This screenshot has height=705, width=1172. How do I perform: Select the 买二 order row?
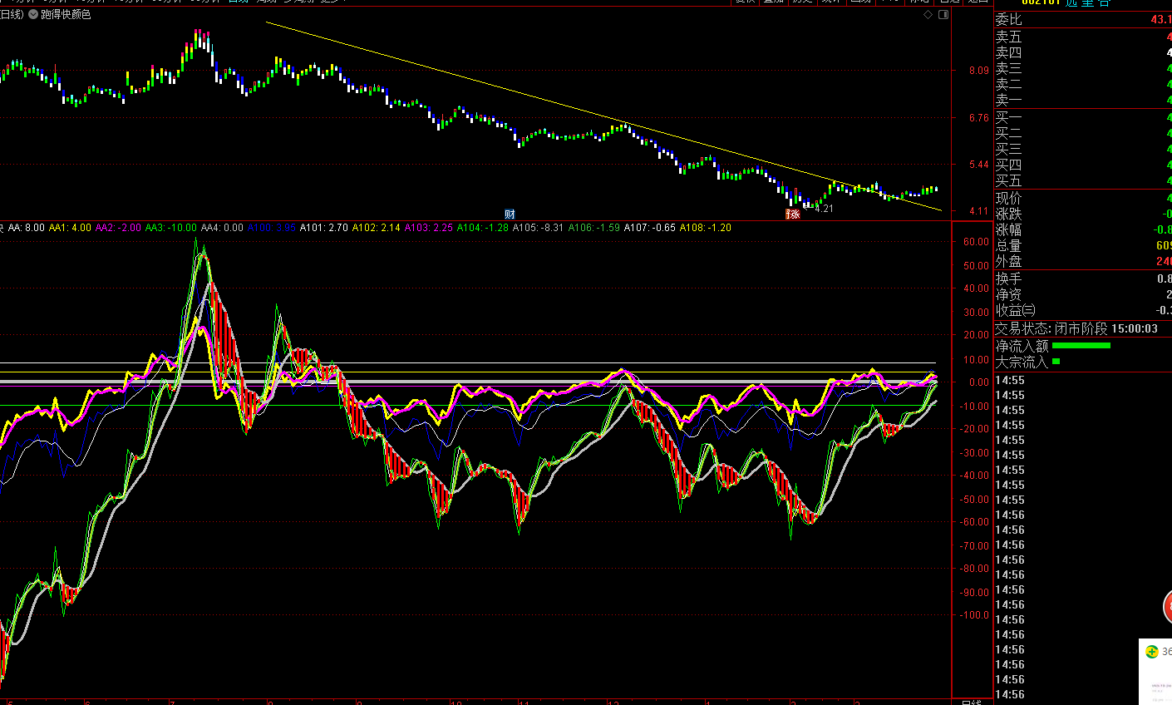click(x=1083, y=133)
